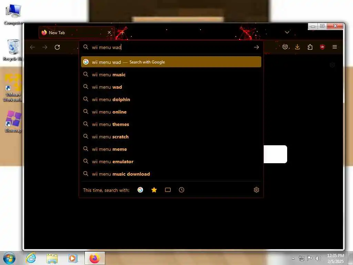This screenshot has width=353, height=265.
Task: Expand the list all tabs chevron
Action: tap(287, 32)
